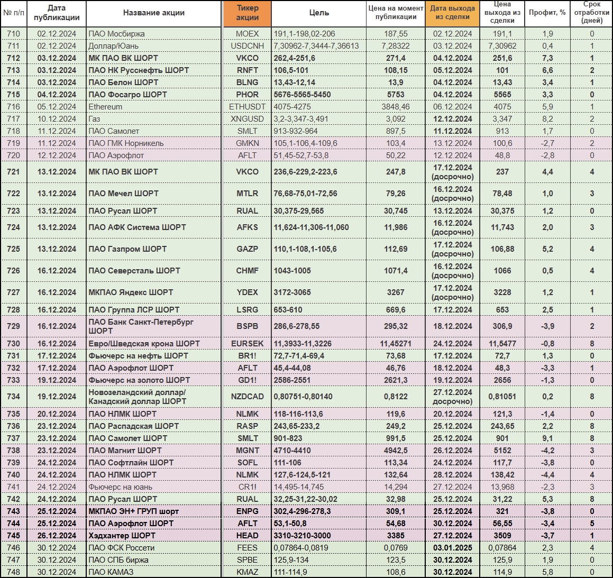Select the "Срок отработки (дней)" header

tap(591, 13)
